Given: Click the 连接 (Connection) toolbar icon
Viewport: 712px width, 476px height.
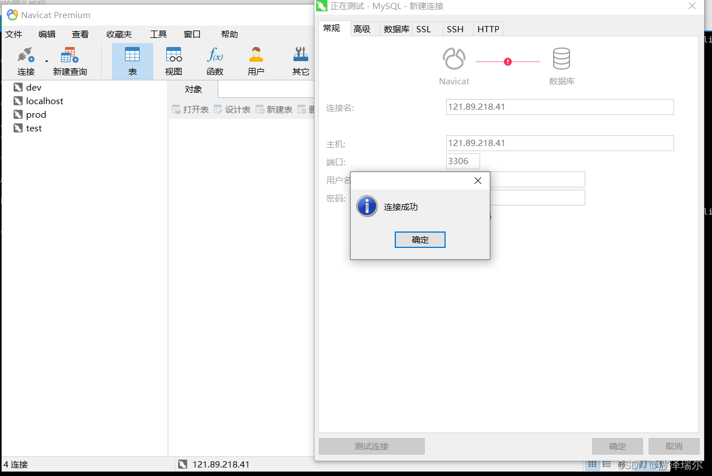Looking at the screenshot, I should click(26, 61).
